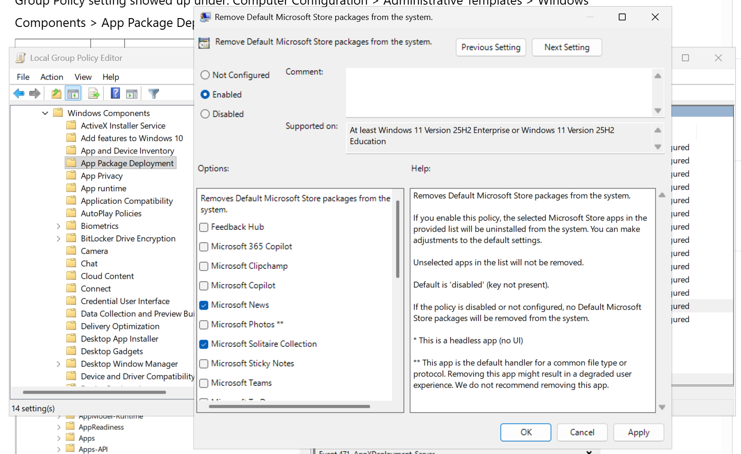This screenshot has height=454, width=741.
Task: Open the Help menu
Action: click(111, 77)
